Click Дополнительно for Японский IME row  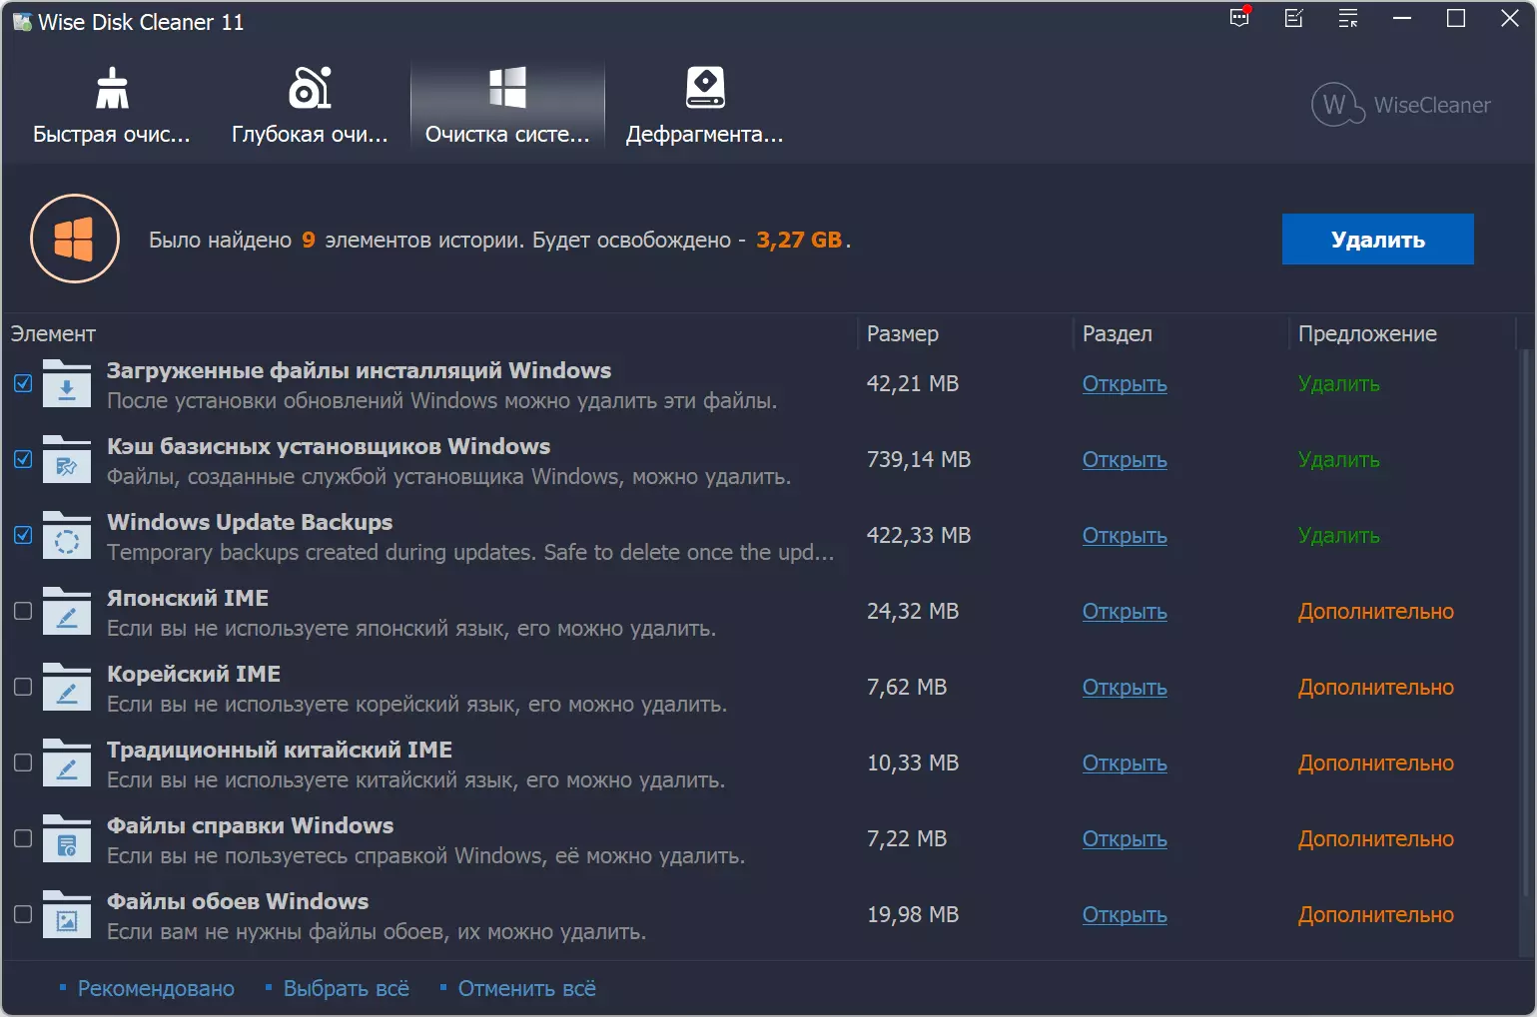pos(1376,612)
